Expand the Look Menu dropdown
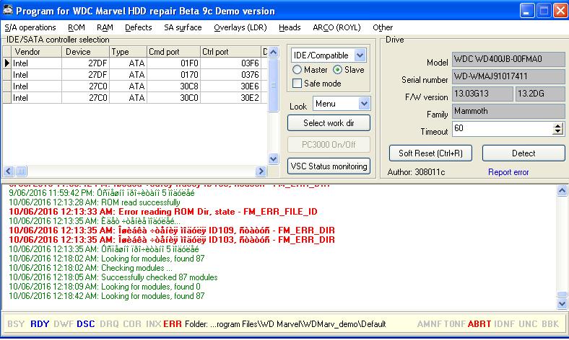 point(364,104)
